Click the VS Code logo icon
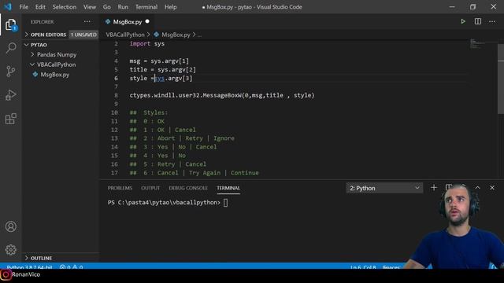Image resolution: width=504 pixels, height=283 pixels. click(x=7, y=7)
